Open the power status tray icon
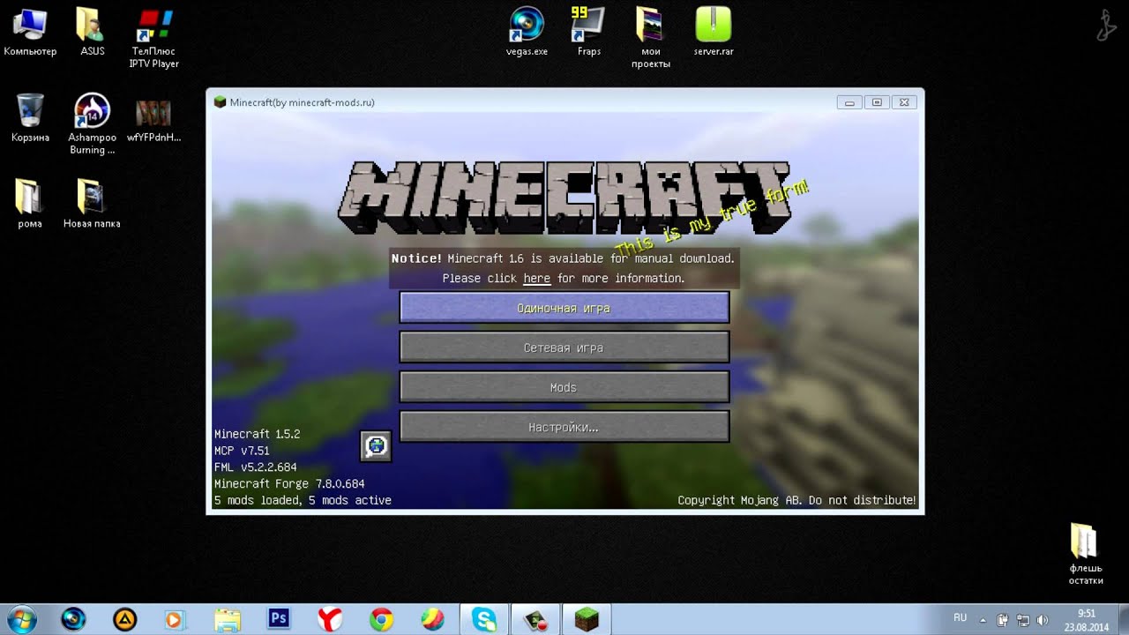 [1003, 619]
